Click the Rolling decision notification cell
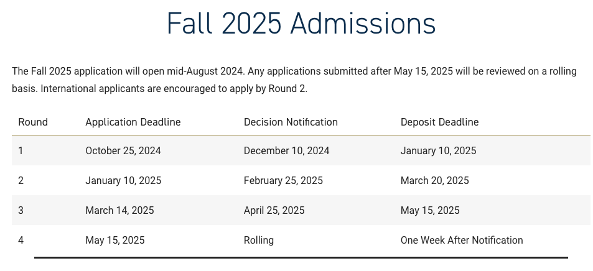The width and height of the screenshot is (593, 271). pos(259,240)
